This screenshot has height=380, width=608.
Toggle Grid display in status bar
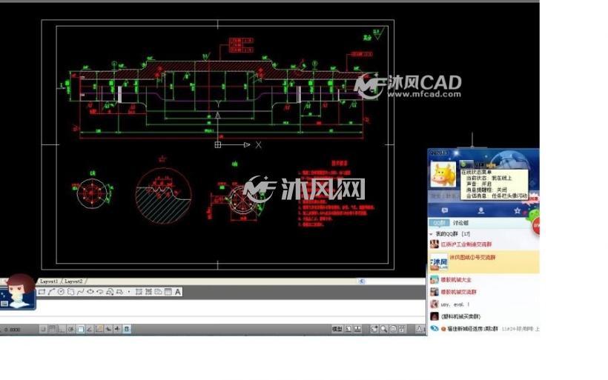click(x=52, y=329)
